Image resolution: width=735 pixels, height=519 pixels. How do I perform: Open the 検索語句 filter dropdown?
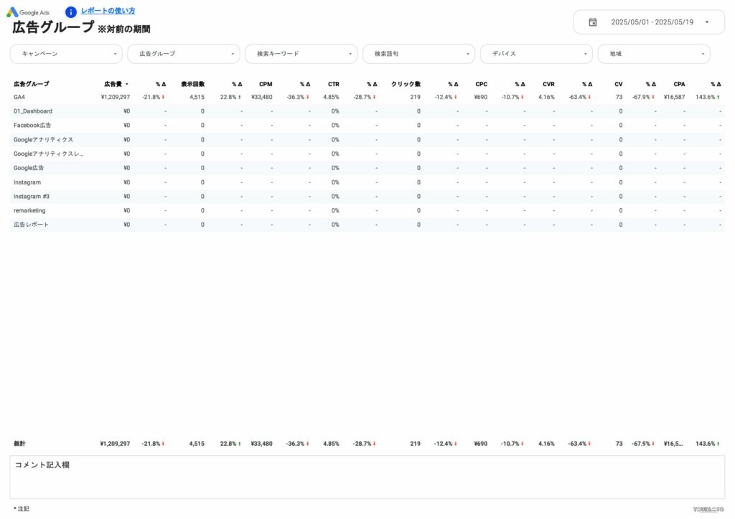(419, 54)
